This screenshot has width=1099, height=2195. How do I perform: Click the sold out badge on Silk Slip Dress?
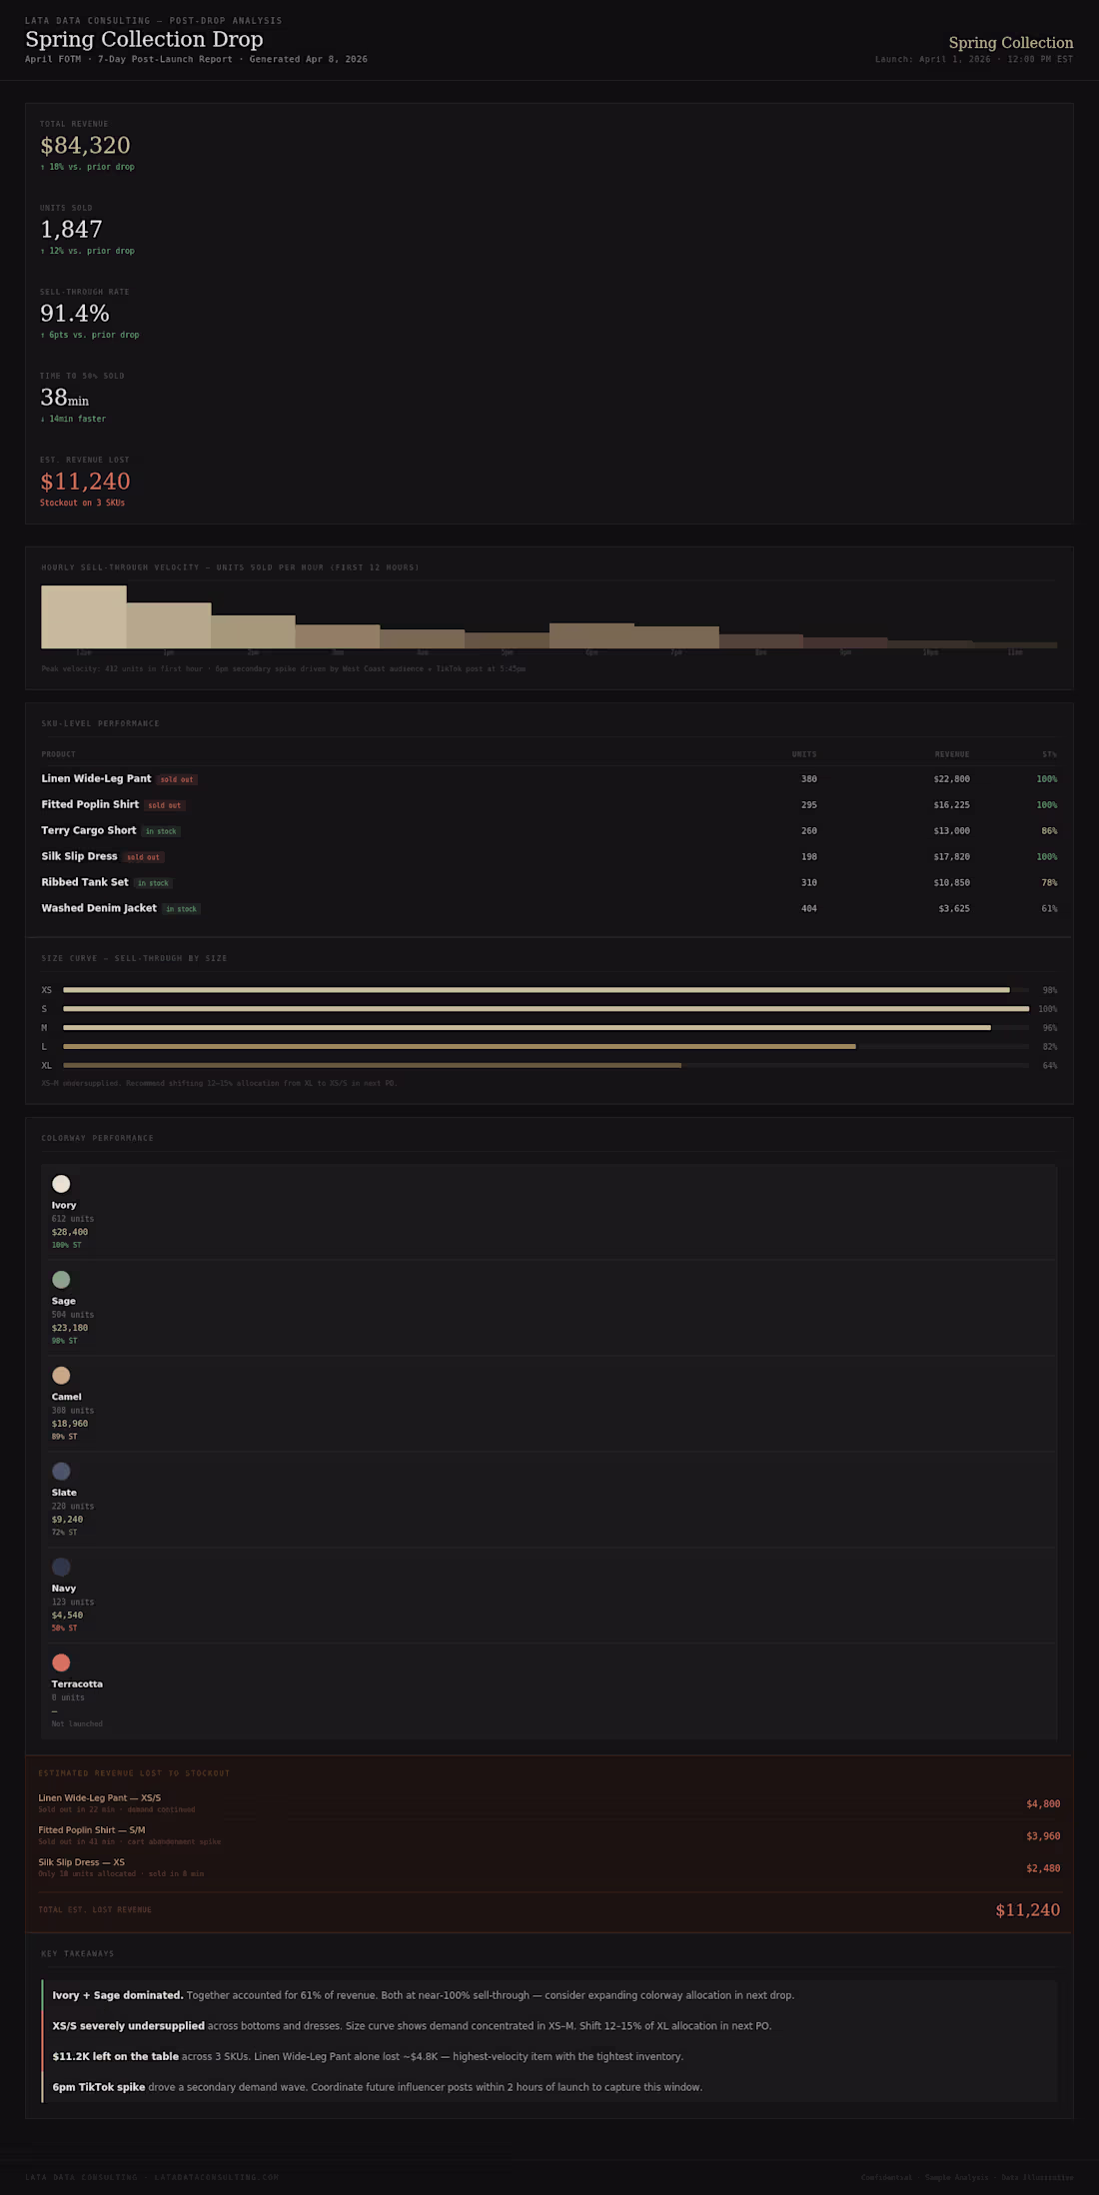pyautogui.click(x=143, y=857)
